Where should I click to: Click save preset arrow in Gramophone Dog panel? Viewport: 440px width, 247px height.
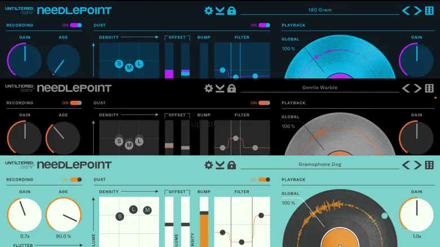tap(220, 165)
